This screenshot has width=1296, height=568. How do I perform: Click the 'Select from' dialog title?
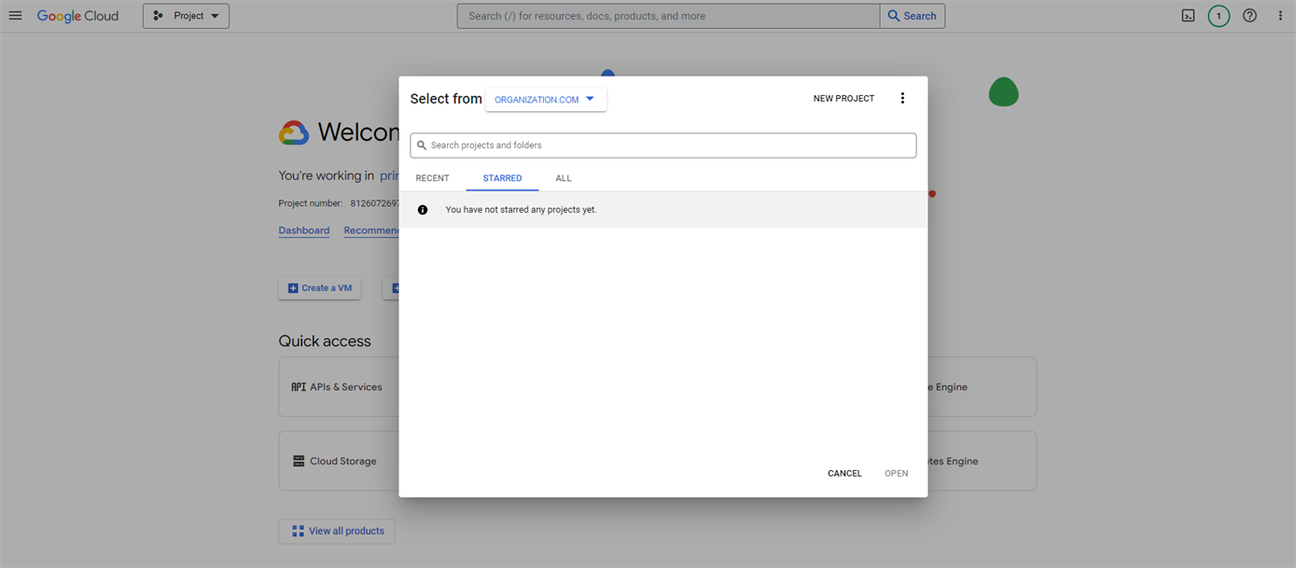click(x=446, y=99)
